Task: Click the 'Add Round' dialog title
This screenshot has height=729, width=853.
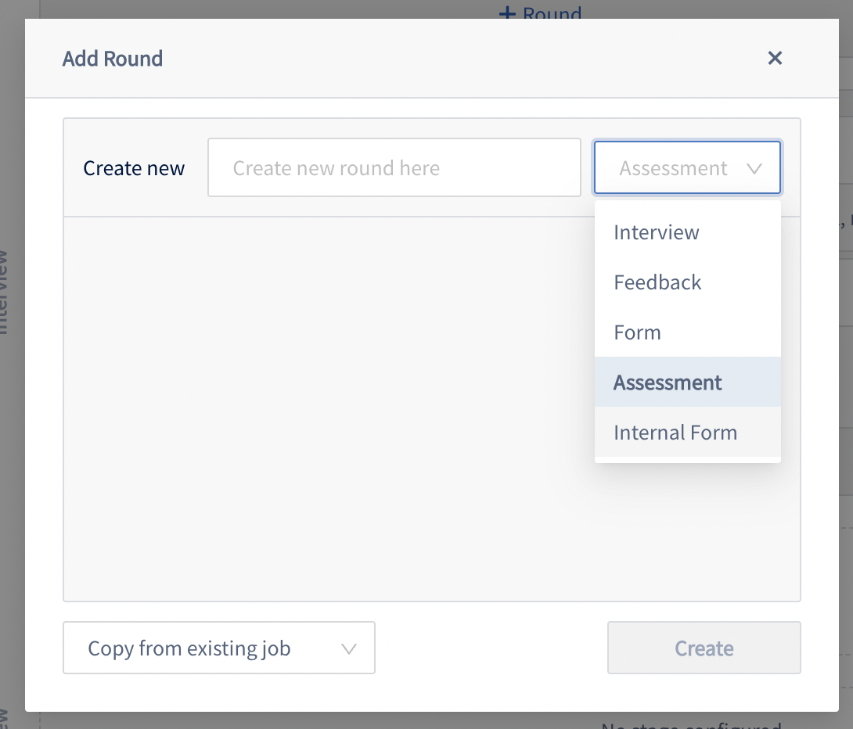Action: [x=113, y=59]
